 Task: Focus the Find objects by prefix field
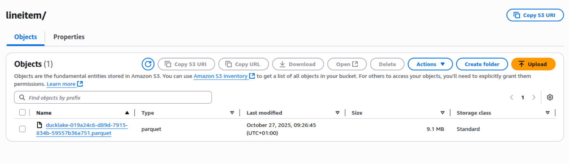click(x=117, y=98)
